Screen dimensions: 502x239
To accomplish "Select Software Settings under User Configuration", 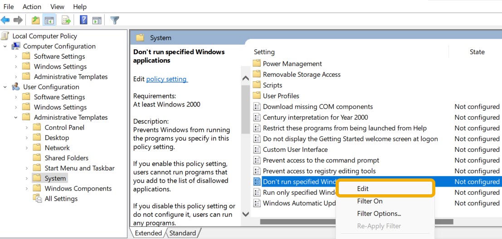I will click(x=59, y=97).
